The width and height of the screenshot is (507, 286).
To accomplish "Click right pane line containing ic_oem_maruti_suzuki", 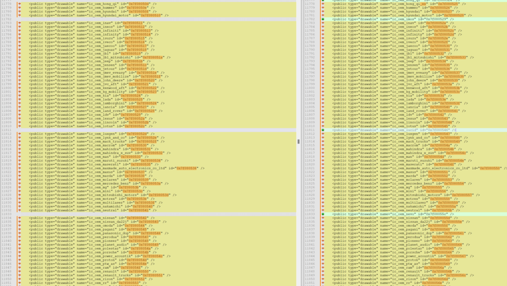I will coord(402,160).
